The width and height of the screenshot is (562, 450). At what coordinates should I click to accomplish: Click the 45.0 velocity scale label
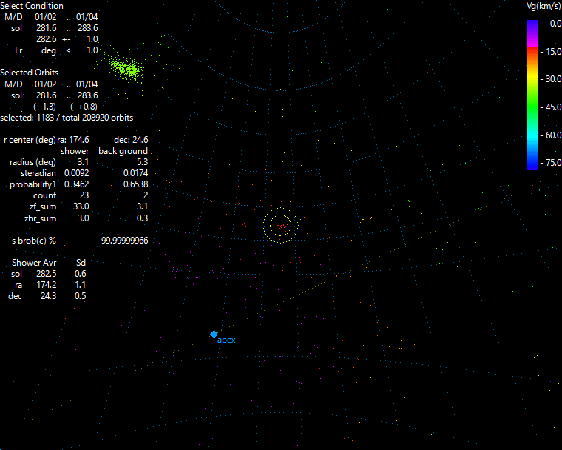[x=554, y=107]
